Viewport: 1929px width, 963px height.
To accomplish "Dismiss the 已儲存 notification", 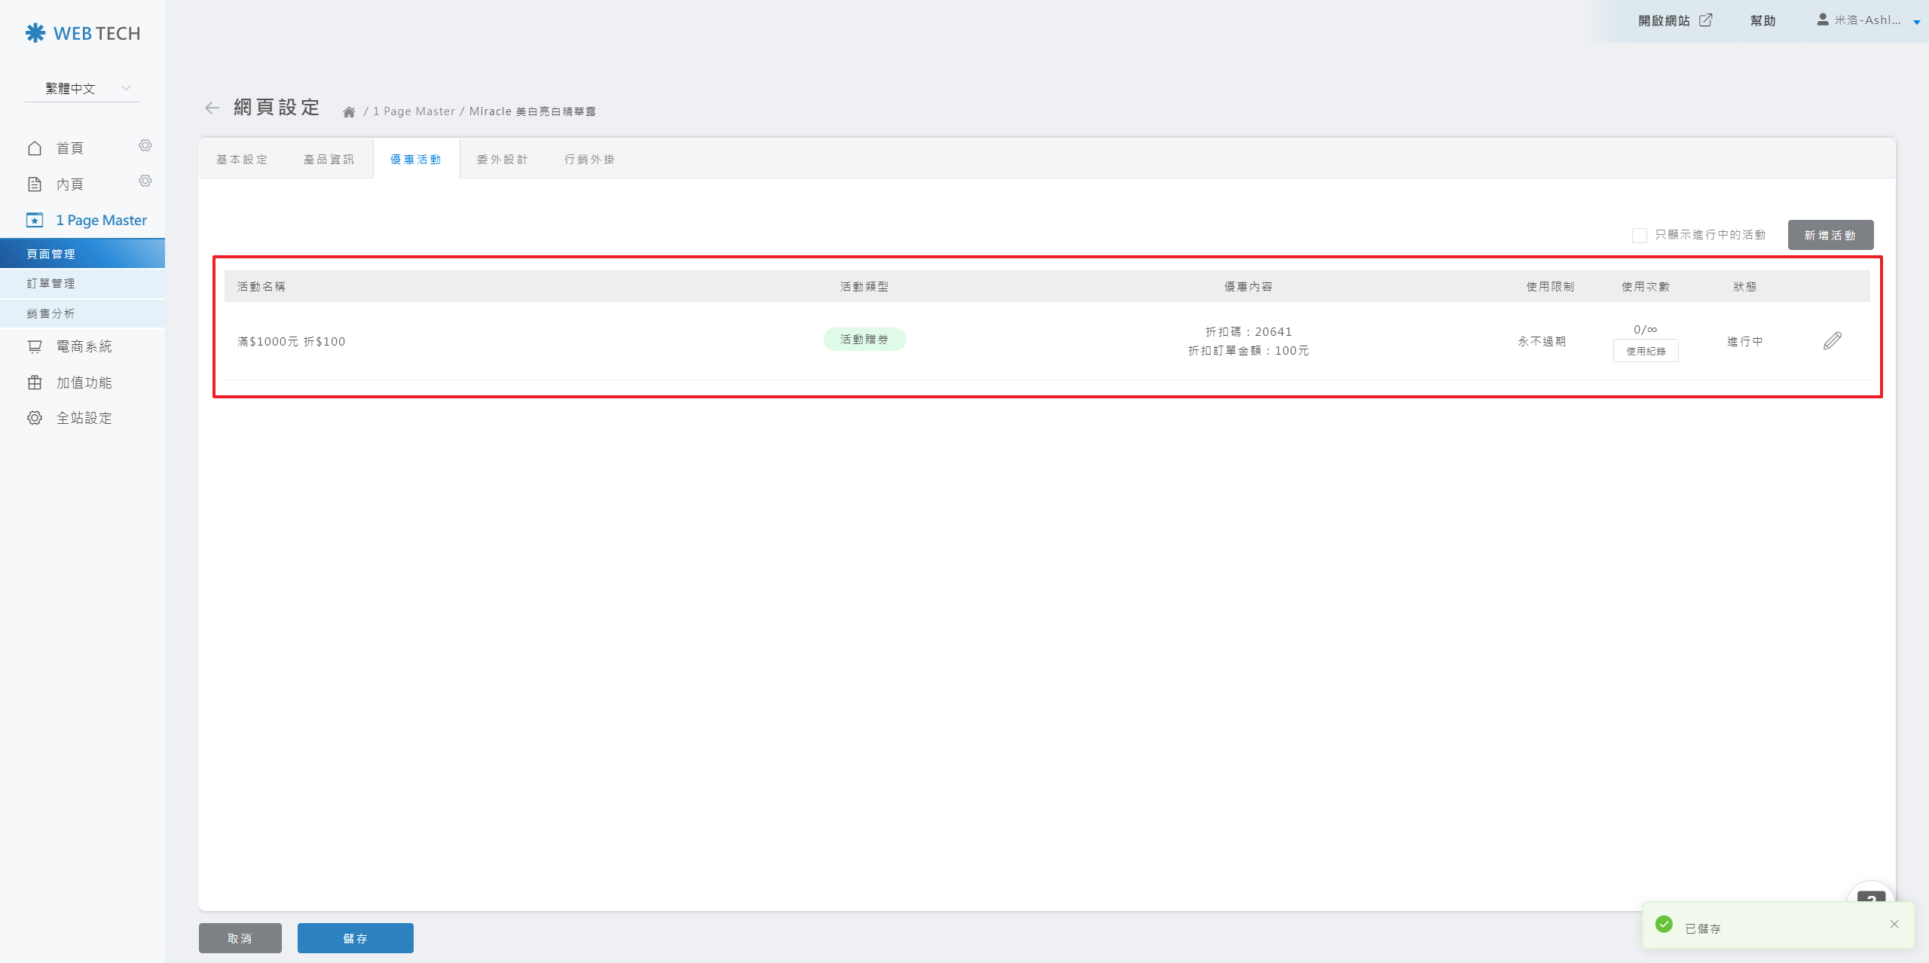I will tap(1894, 924).
